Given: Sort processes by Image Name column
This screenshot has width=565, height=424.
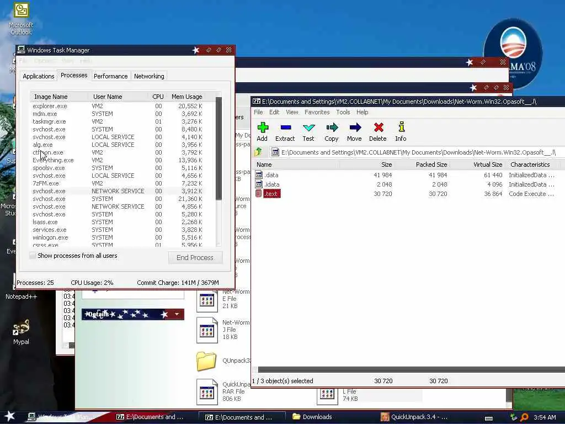Looking at the screenshot, I should 58,97.
